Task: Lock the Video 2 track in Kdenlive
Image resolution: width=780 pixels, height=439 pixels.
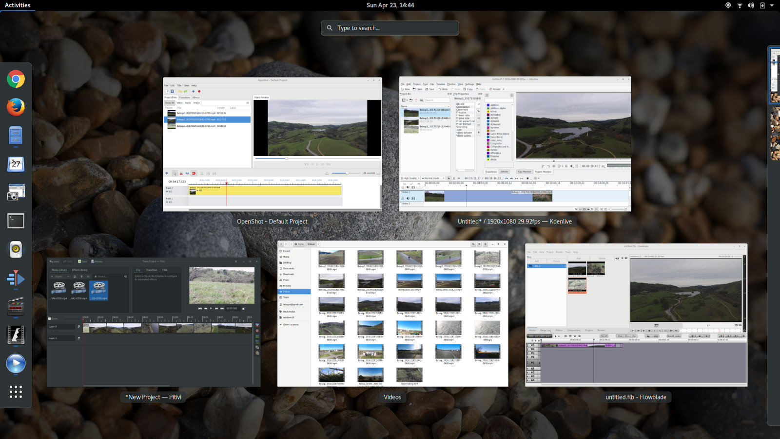Action: pyautogui.click(x=402, y=199)
